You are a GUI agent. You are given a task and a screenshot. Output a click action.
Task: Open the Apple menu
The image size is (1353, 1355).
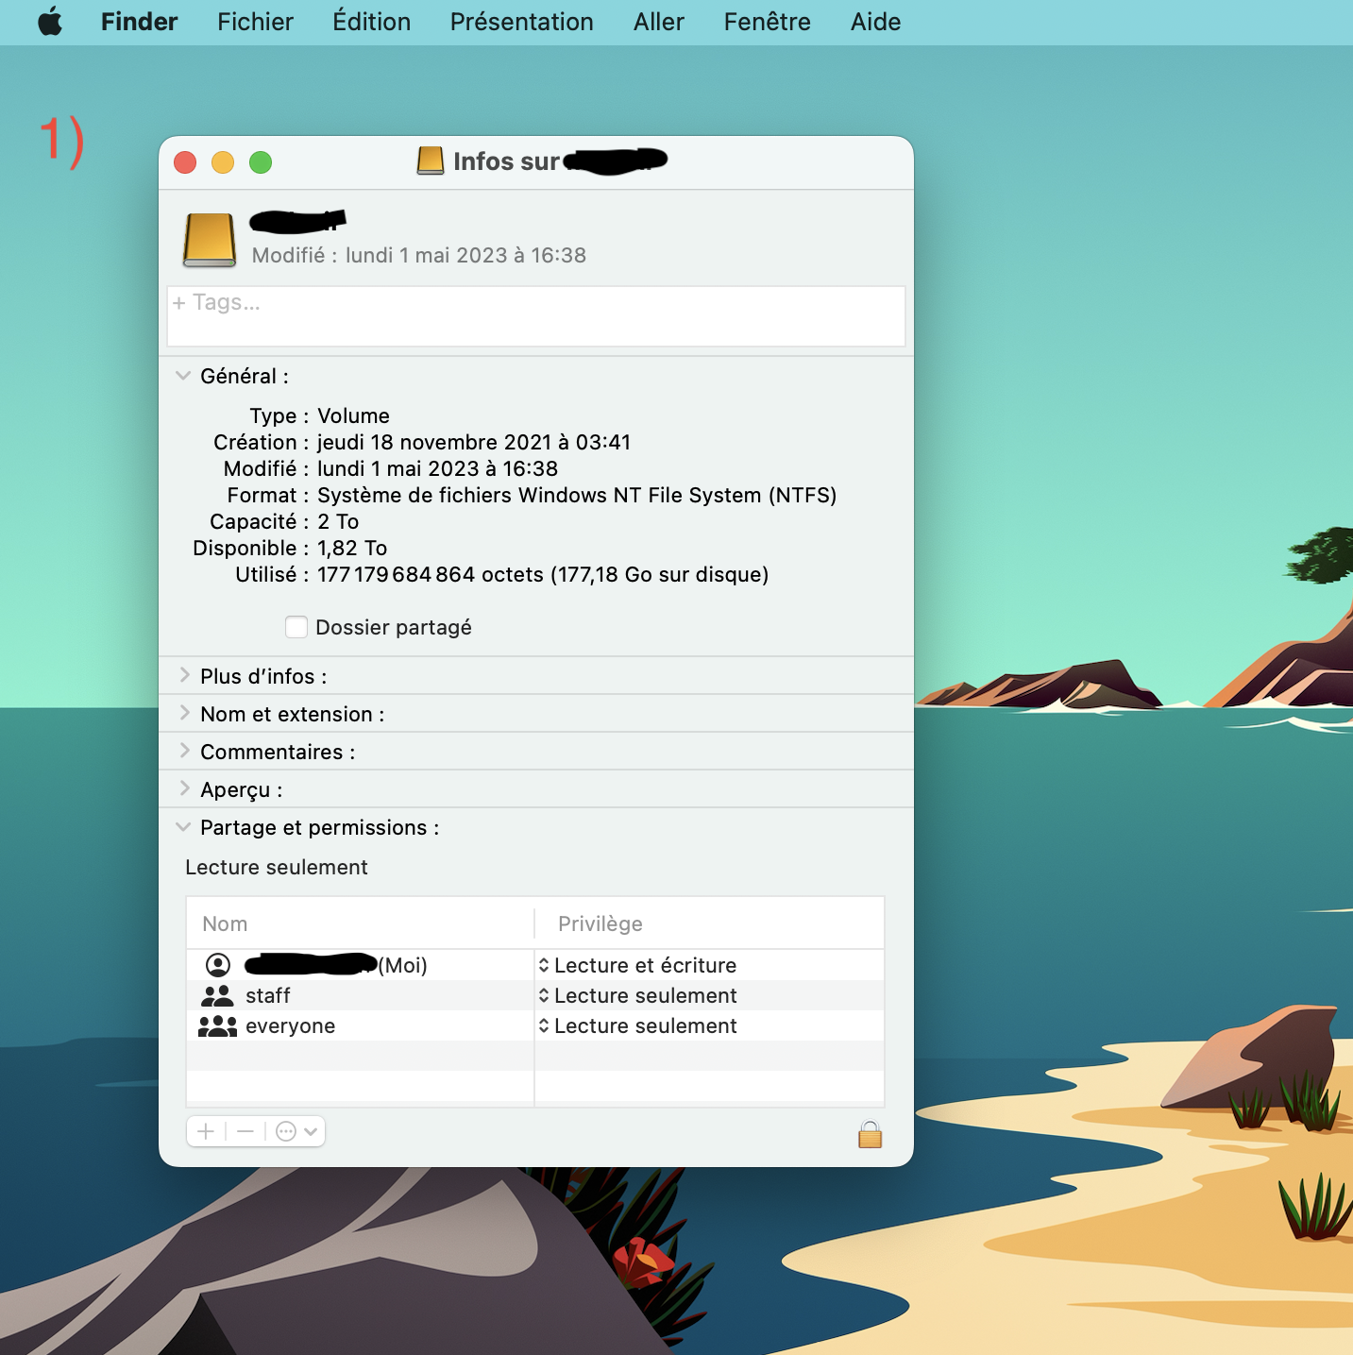pos(51,21)
